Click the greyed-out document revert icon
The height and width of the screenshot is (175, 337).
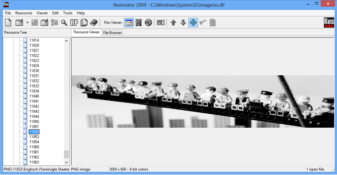[x=212, y=23]
